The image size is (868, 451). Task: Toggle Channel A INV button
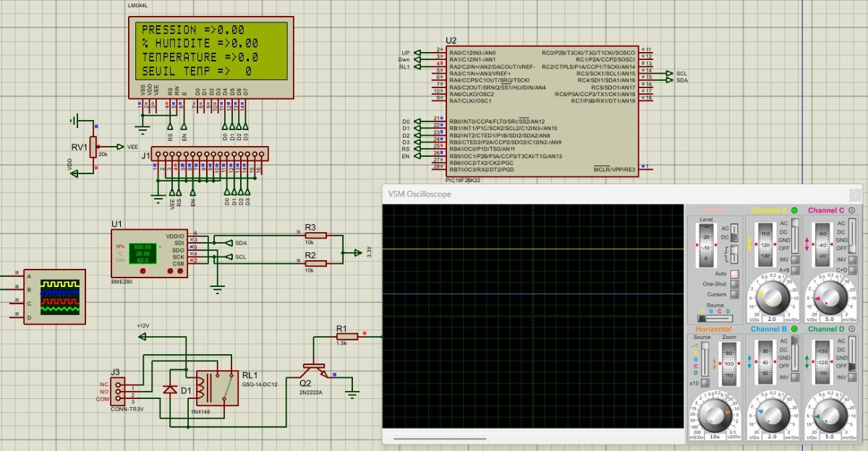tap(795, 259)
